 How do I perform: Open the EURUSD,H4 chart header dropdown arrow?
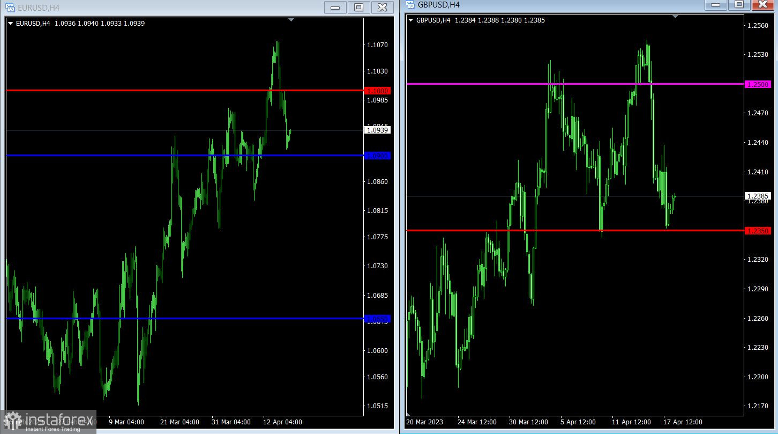[10, 24]
